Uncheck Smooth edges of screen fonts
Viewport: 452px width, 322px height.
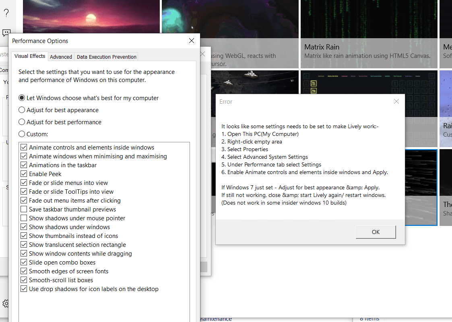(x=24, y=271)
